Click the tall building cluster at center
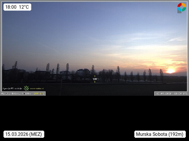 (83, 72)
